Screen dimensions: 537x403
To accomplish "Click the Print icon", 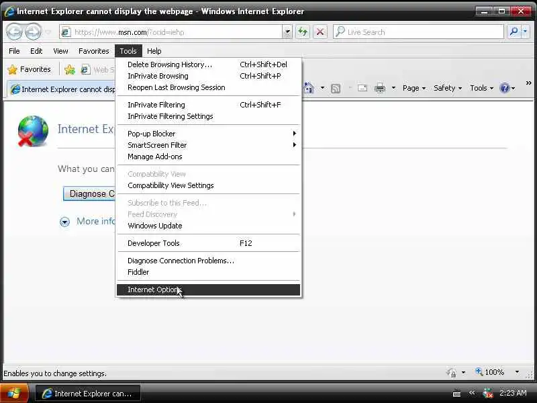I will click(x=380, y=88).
